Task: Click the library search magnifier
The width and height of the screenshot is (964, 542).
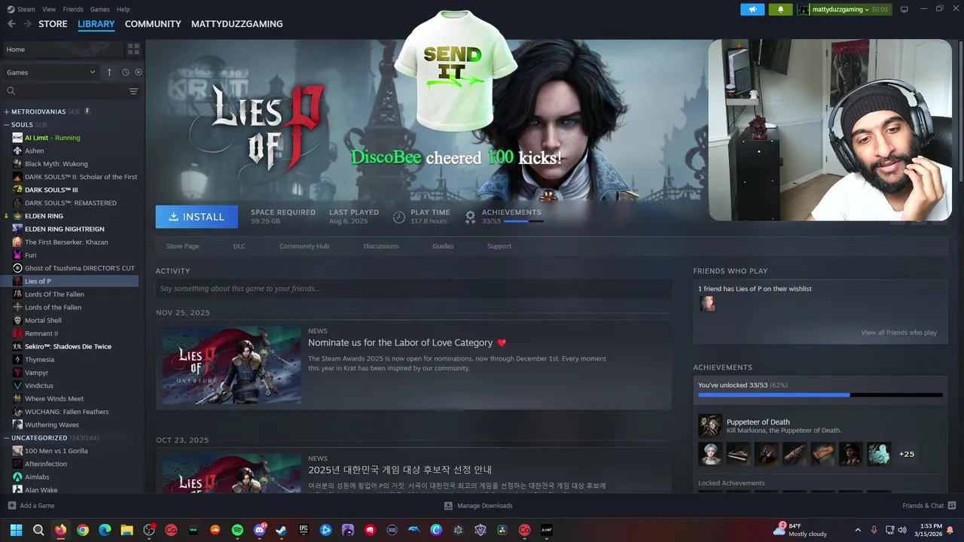Action: [x=11, y=91]
